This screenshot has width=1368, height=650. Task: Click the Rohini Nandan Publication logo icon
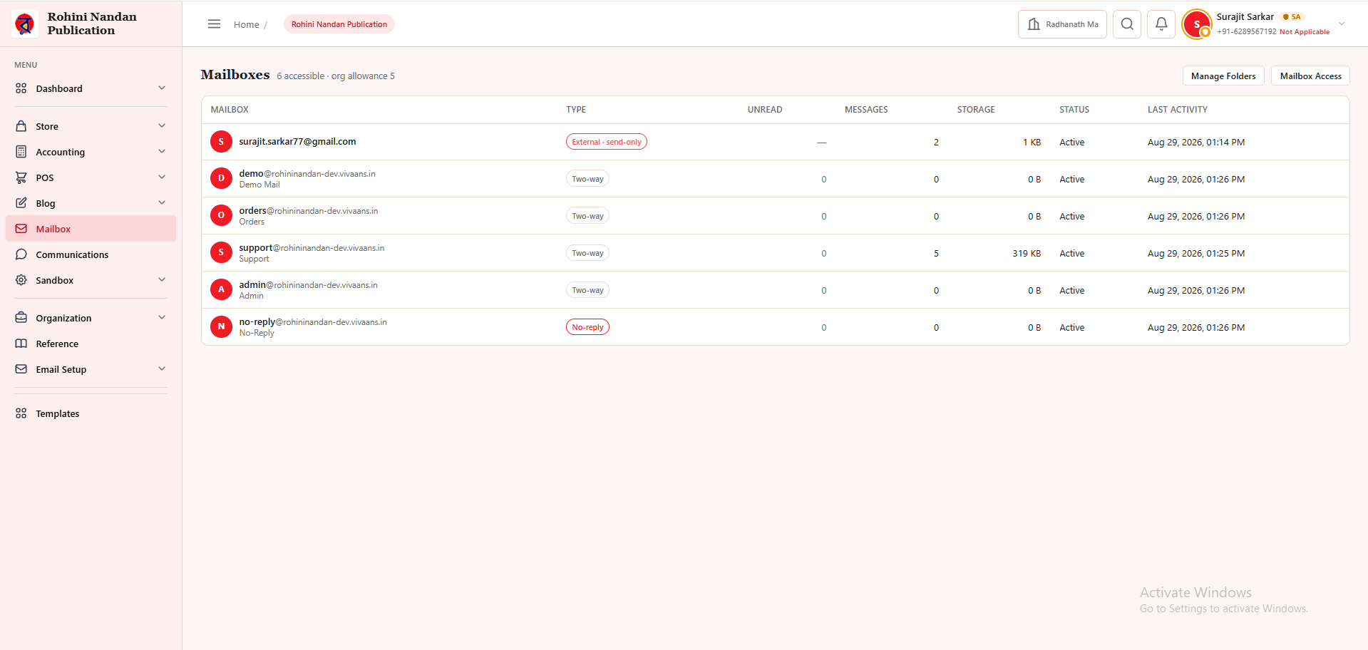[x=25, y=24]
